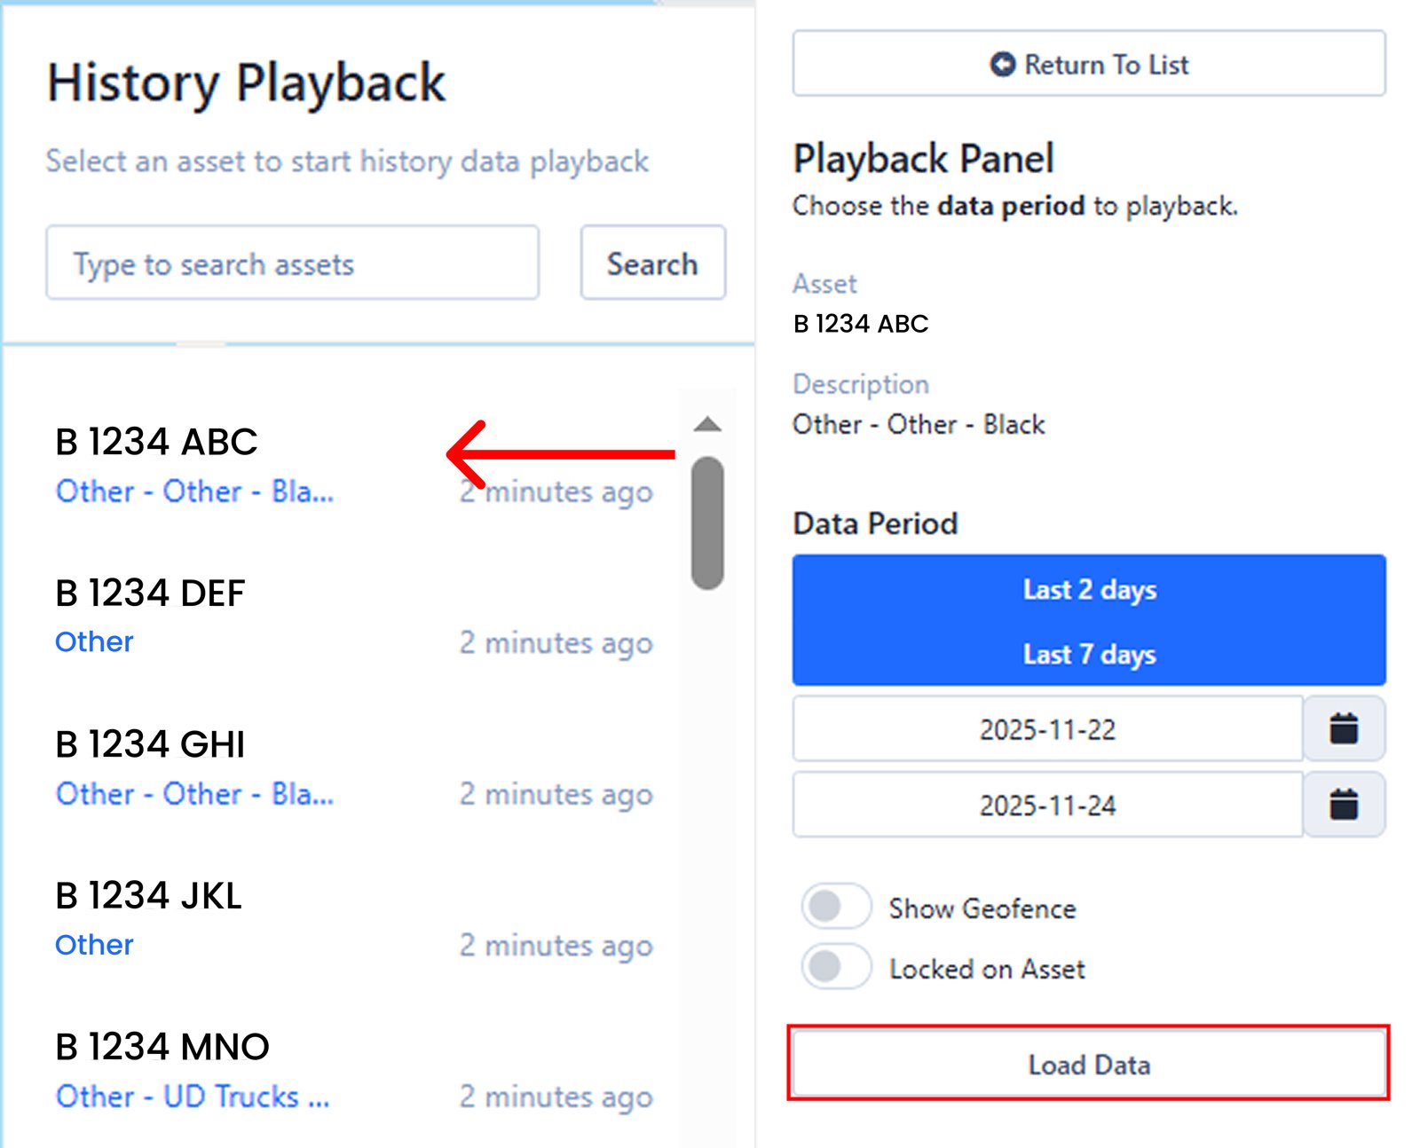The height and width of the screenshot is (1148, 1420).
Task: Click the Other link under B 1234 JKL
Action: pos(94,945)
